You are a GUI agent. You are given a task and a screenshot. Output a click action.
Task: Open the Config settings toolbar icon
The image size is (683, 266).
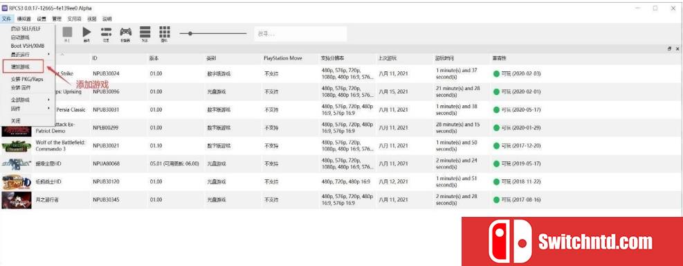pyautogui.click(x=107, y=33)
